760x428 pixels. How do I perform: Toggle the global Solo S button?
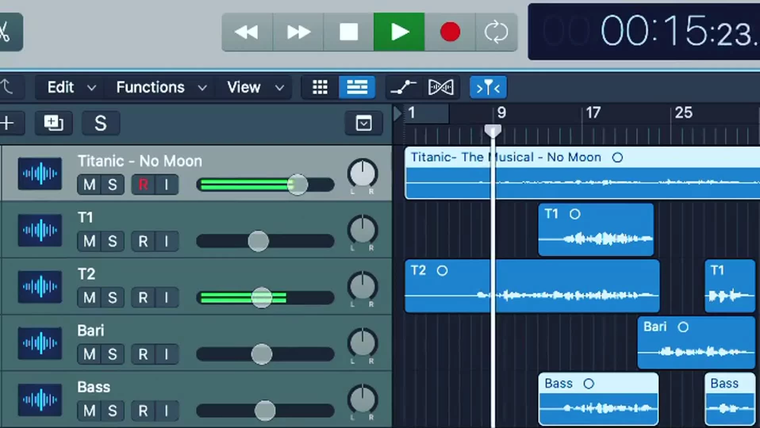101,123
